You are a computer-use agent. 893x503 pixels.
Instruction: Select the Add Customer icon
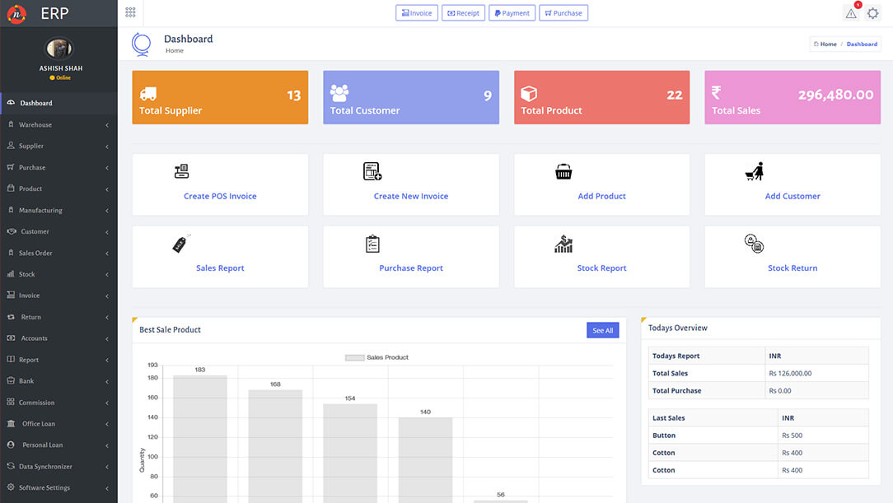pos(754,170)
